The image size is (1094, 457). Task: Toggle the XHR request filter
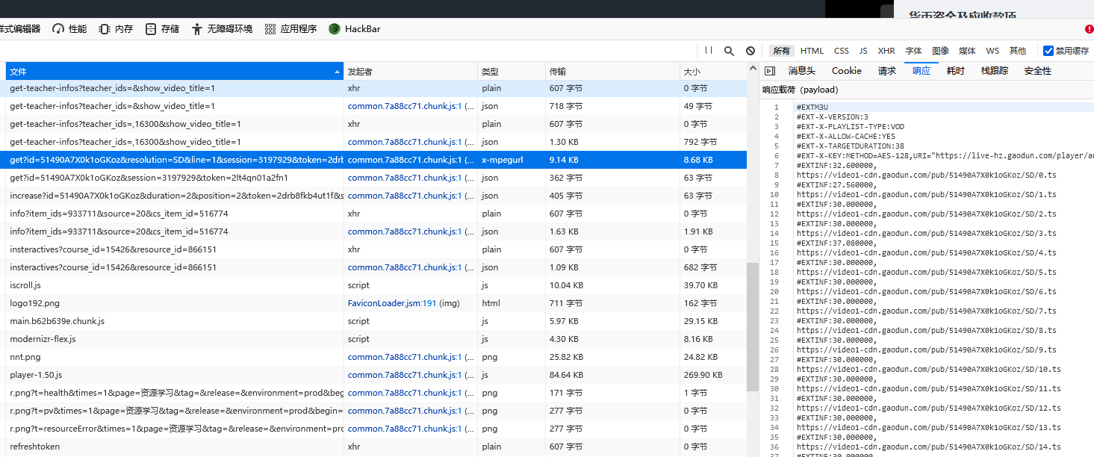[x=886, y=51]
